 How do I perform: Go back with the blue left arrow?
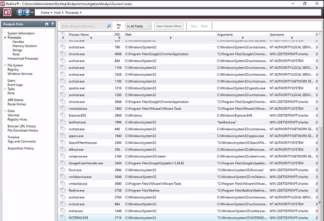coord(20,13)
